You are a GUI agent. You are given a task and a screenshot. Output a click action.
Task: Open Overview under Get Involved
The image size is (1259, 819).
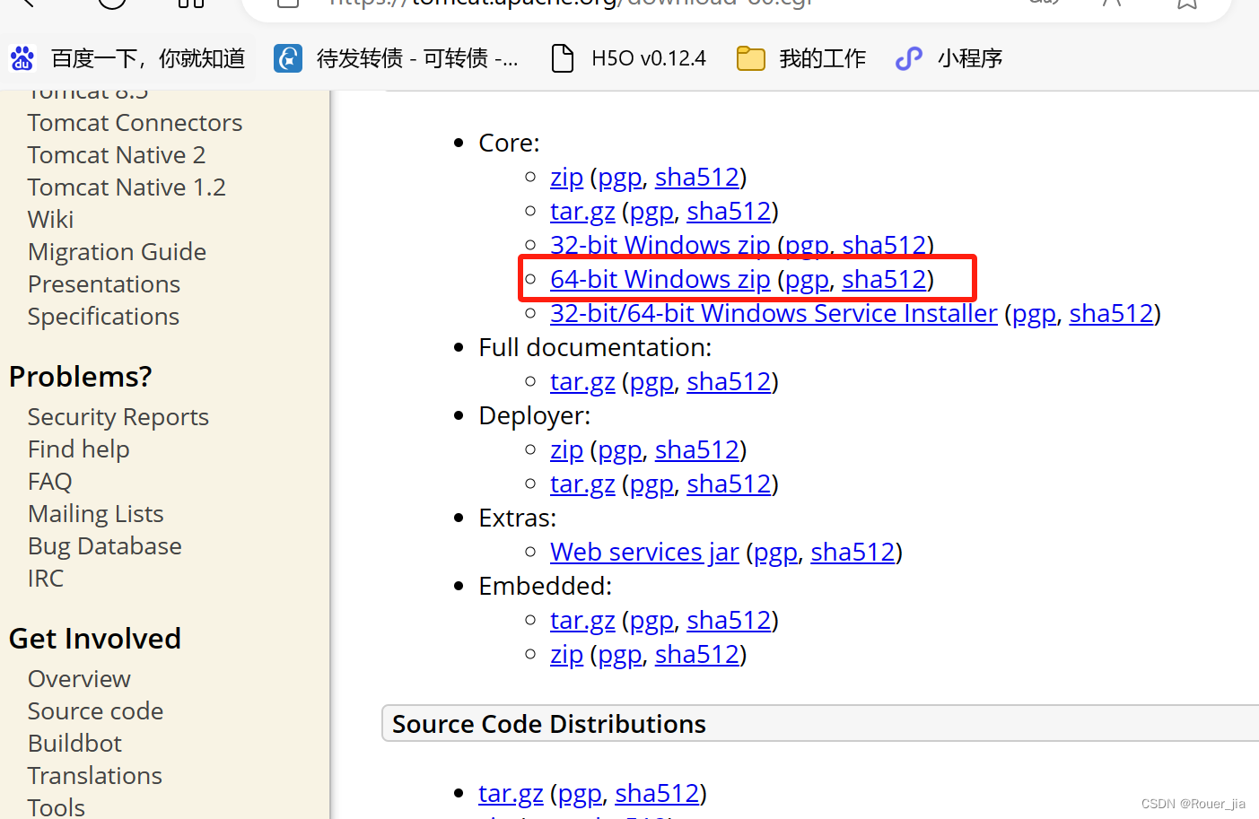click(79, 679)
